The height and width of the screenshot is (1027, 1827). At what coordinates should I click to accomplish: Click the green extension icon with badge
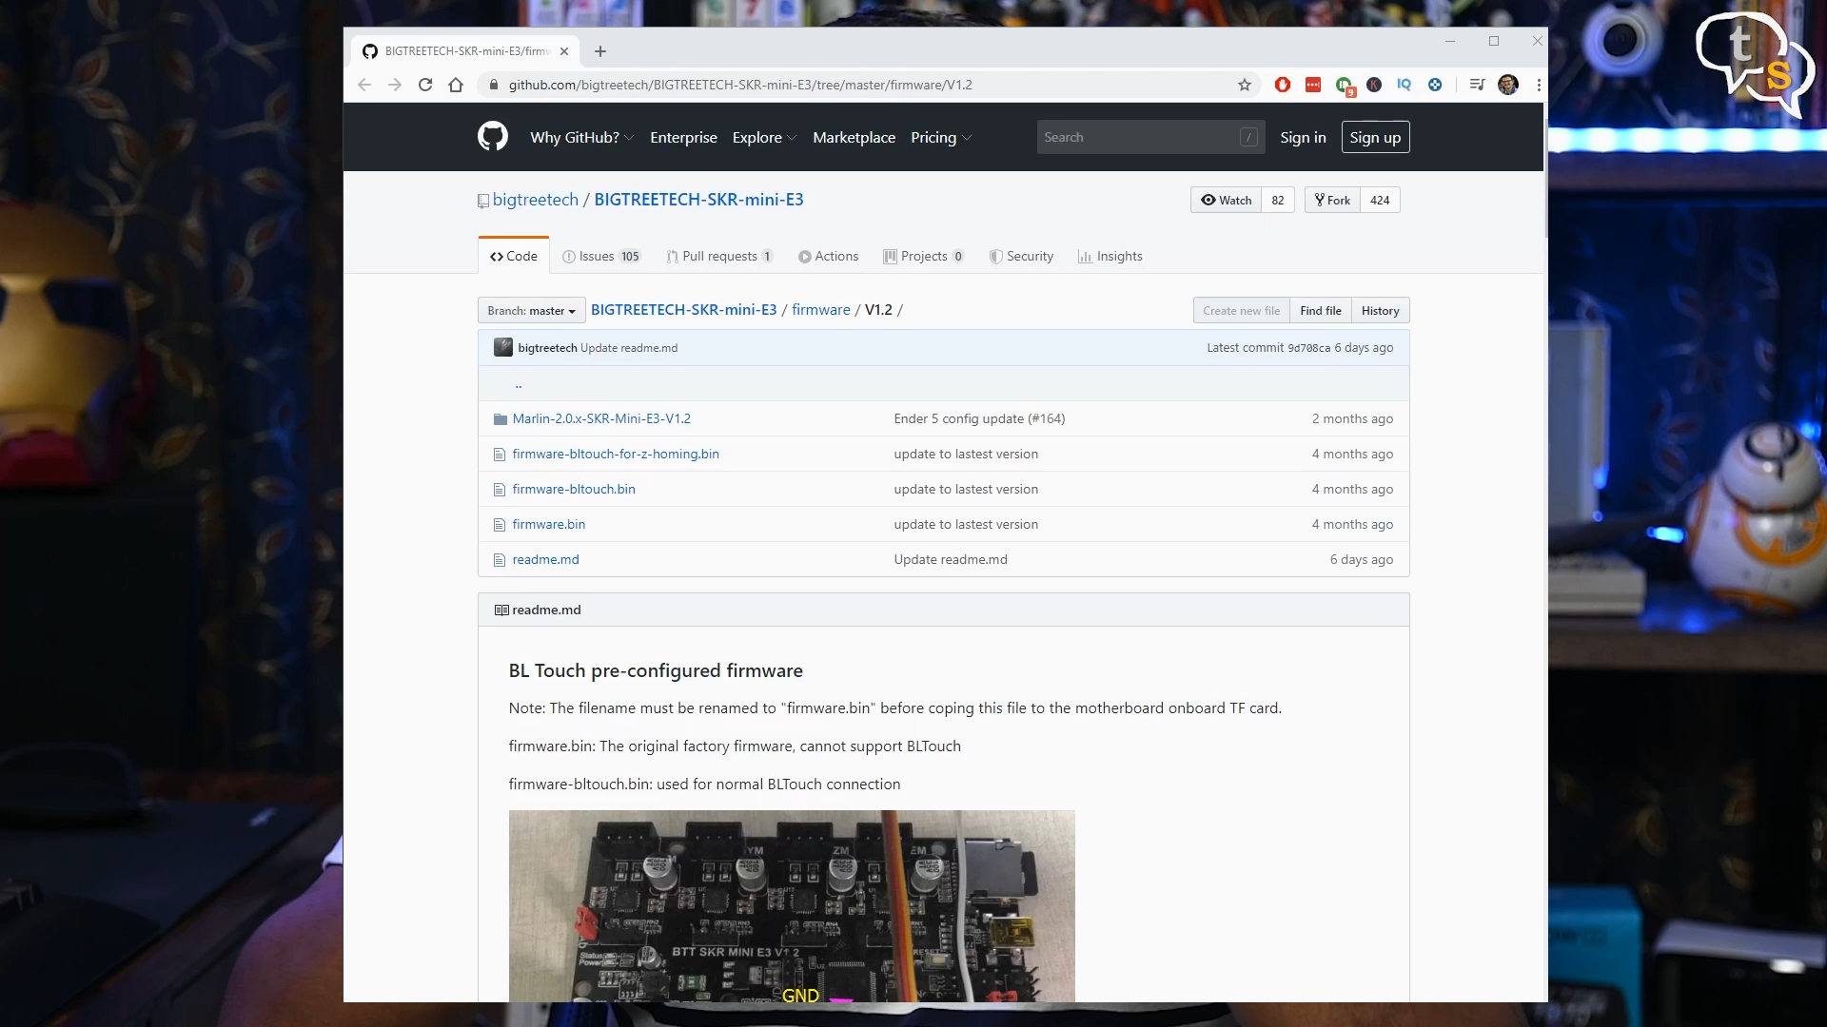click(x=1345, y=86)
